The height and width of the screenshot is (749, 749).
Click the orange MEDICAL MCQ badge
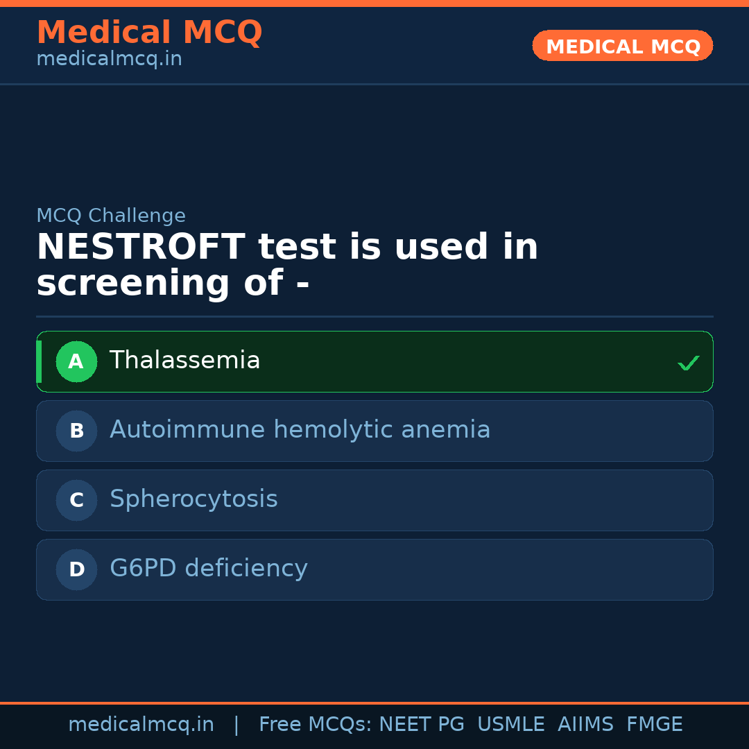pos(622,46)
